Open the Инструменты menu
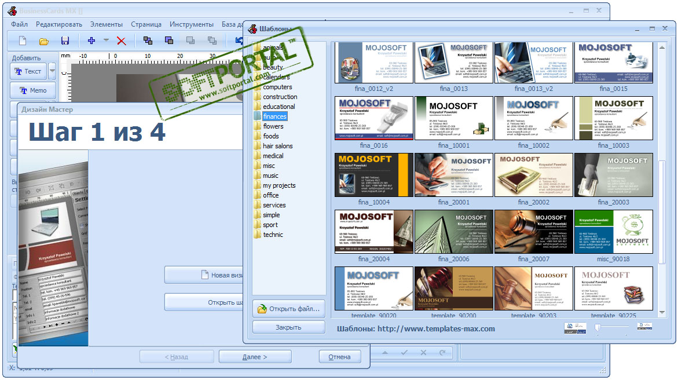678x380 pixels. [192, 24]
